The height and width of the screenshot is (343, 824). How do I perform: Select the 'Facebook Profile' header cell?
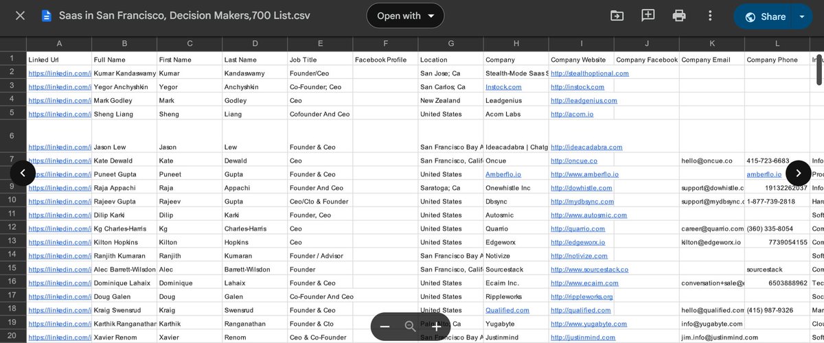[x=385, y=59]
